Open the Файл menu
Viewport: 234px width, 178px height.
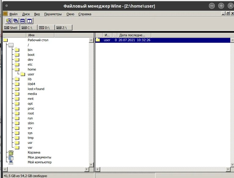point(13,14)
